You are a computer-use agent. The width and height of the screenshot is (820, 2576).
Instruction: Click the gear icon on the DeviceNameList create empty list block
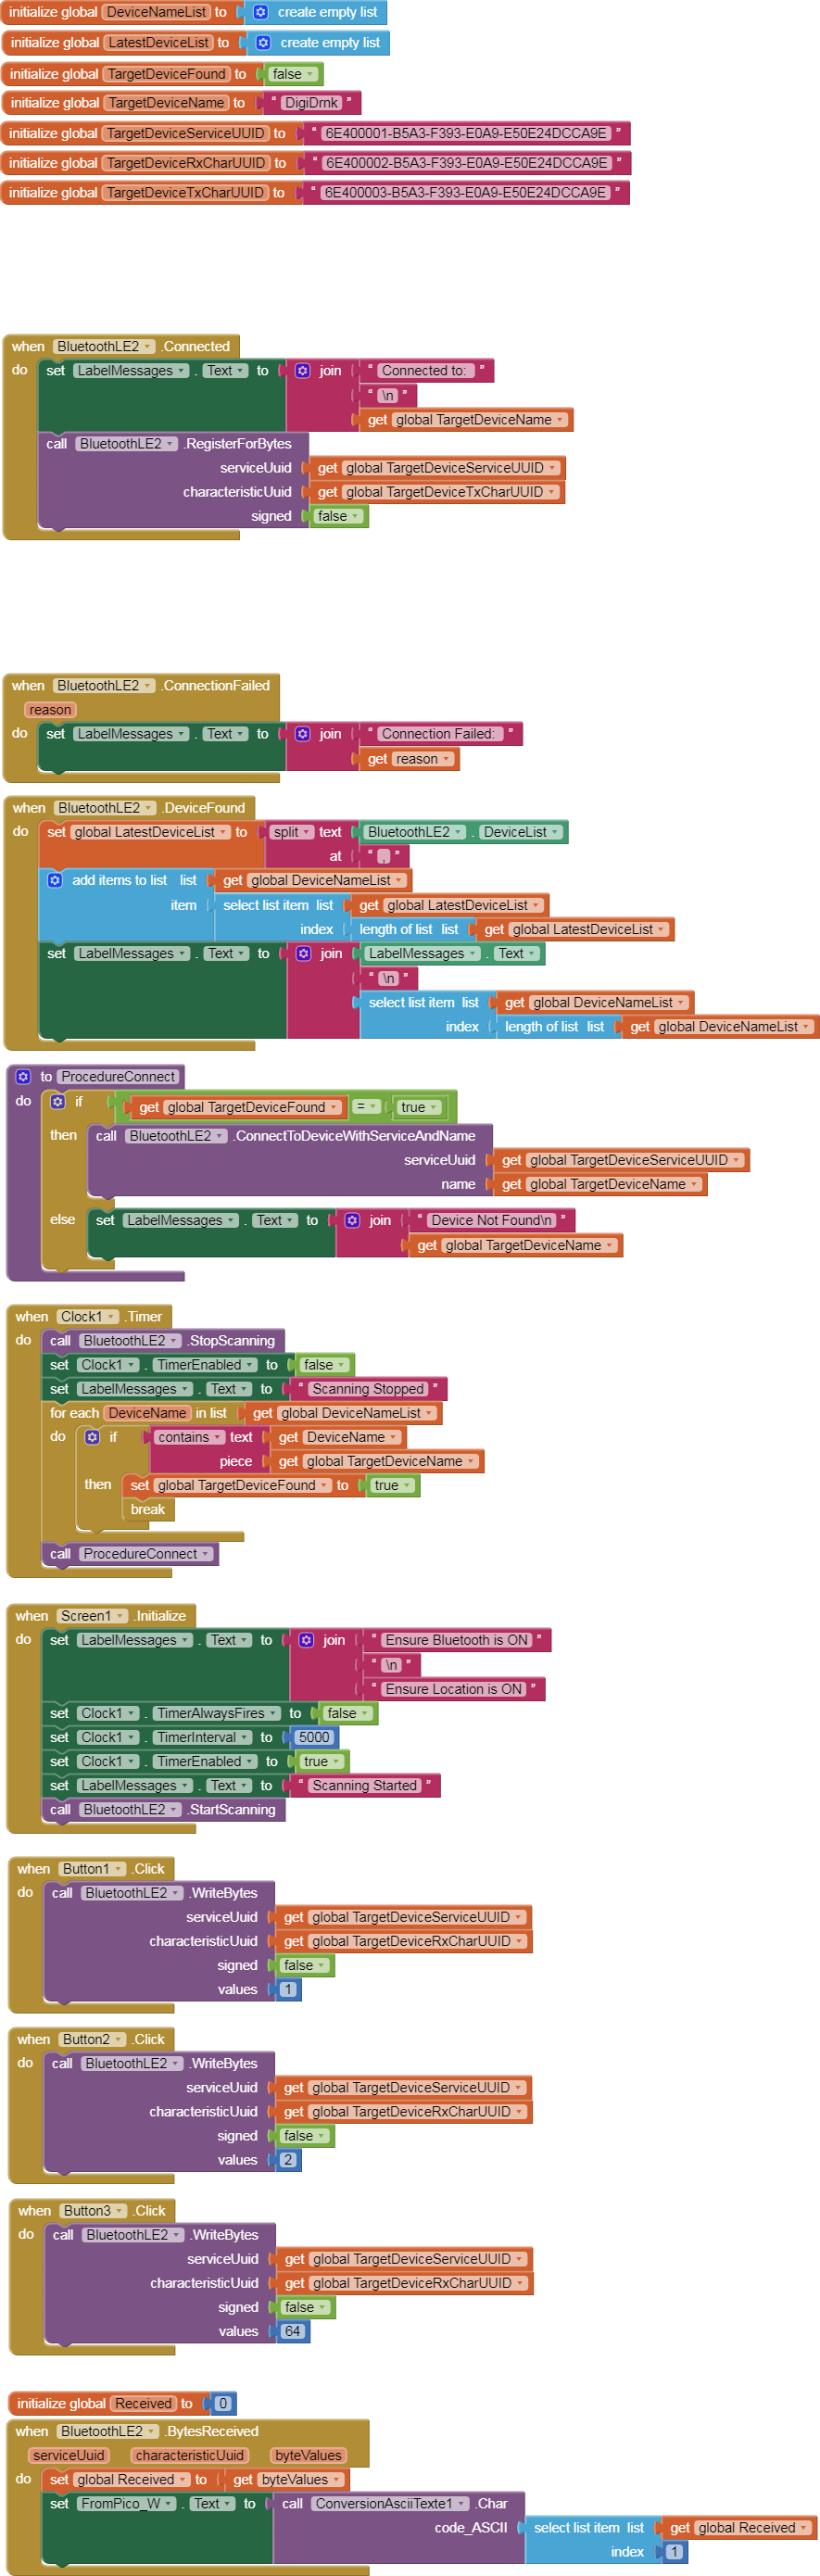[x=260, y=12]
